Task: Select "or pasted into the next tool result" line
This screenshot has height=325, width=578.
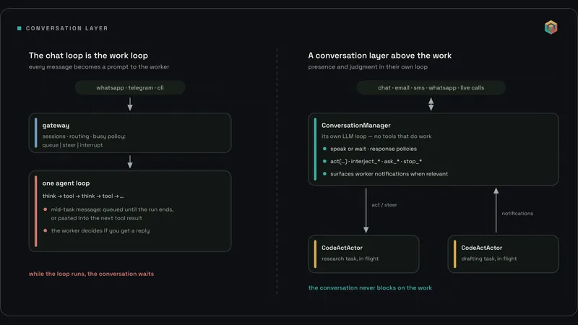Action: (x=96, y=218)
